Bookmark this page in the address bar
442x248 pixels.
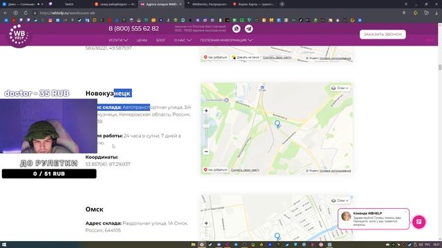coord(404,13)
